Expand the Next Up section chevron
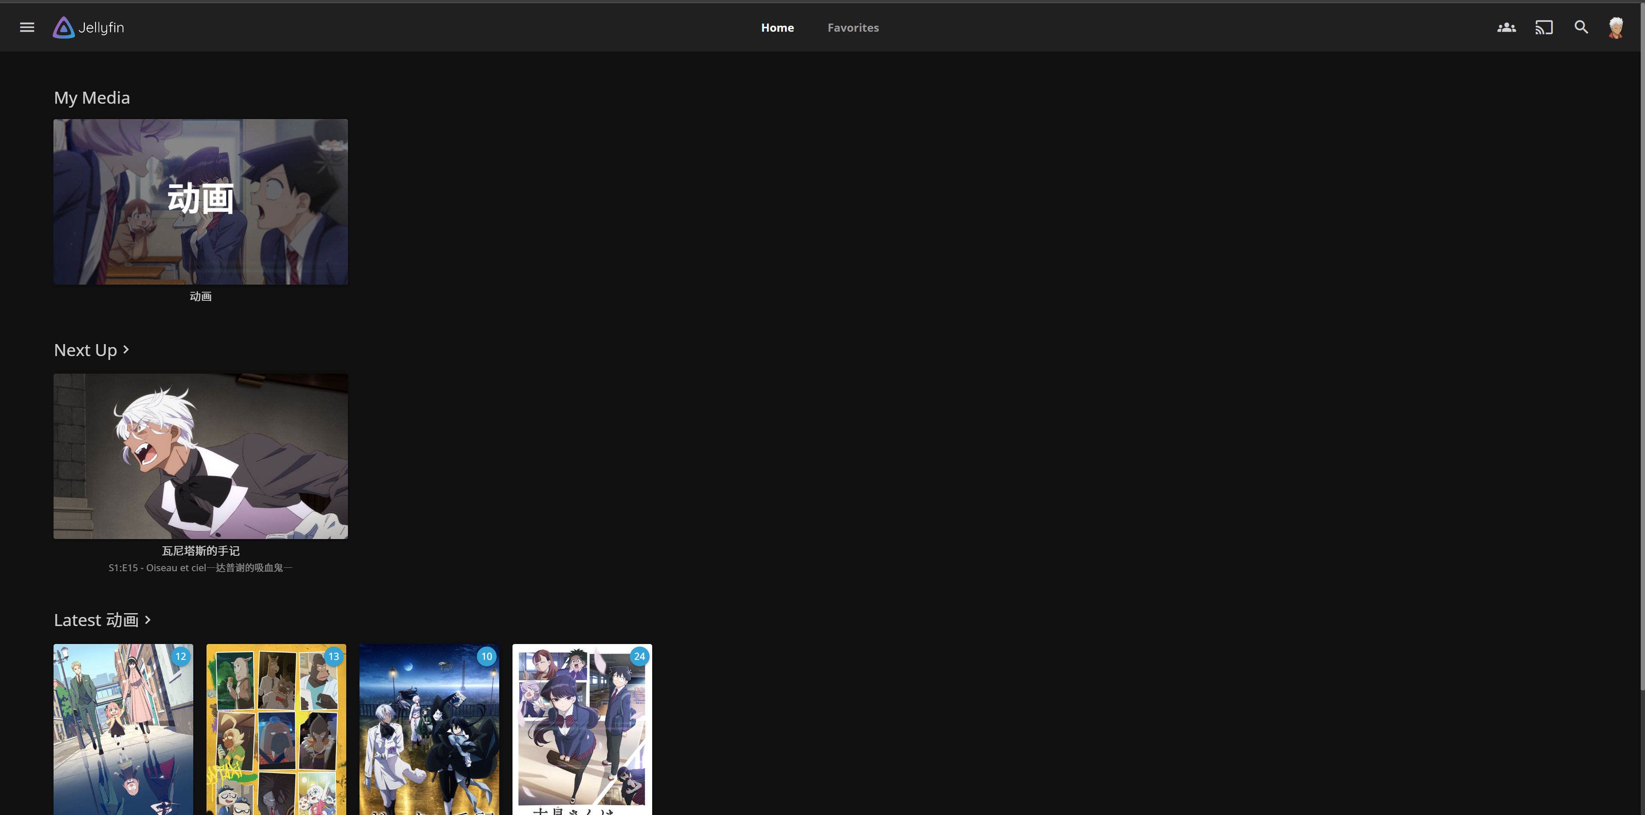Screen dimensions: 1645x815 (125, 350)
